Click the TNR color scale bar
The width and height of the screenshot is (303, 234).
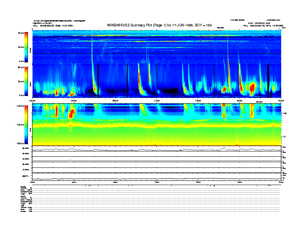[x=26, y=125]
